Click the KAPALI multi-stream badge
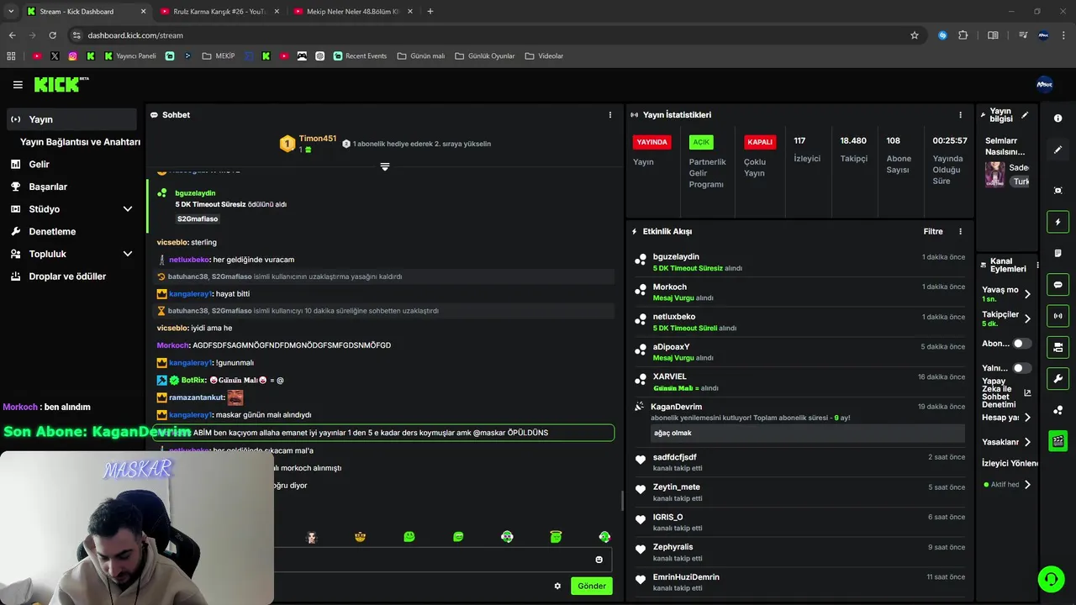 759,142
